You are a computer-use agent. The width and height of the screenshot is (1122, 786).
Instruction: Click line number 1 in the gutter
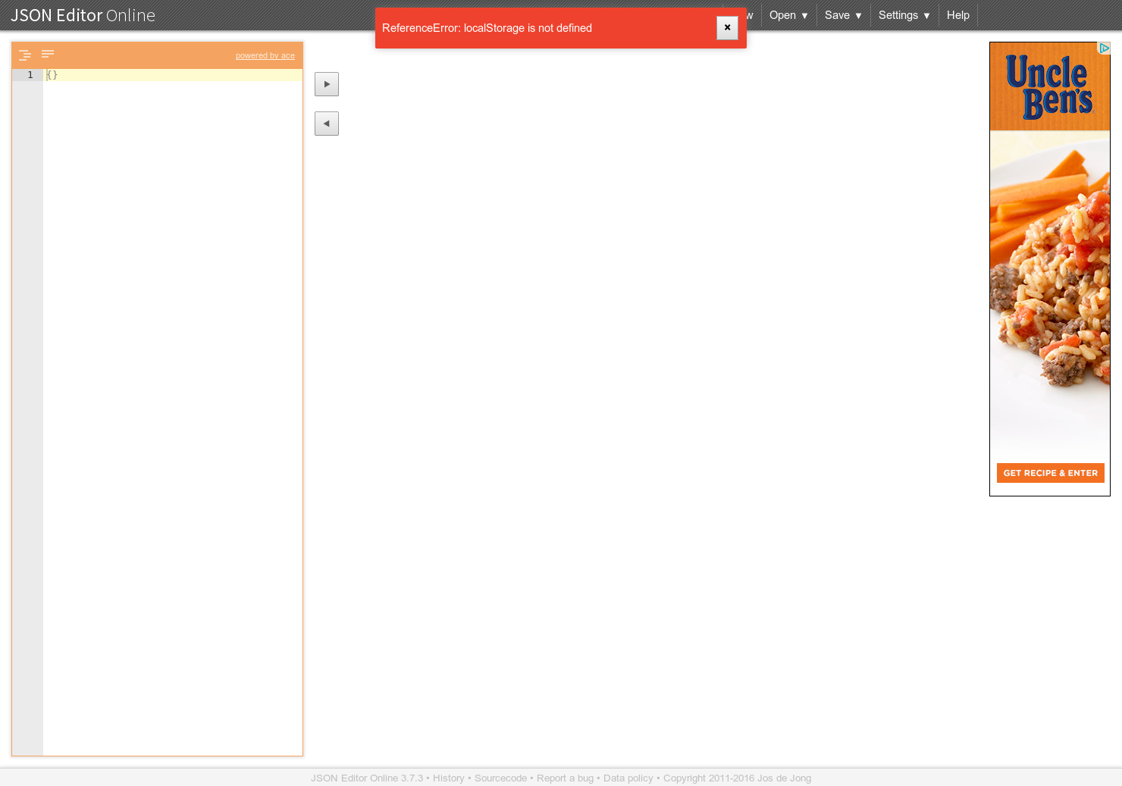coord(30,75)
